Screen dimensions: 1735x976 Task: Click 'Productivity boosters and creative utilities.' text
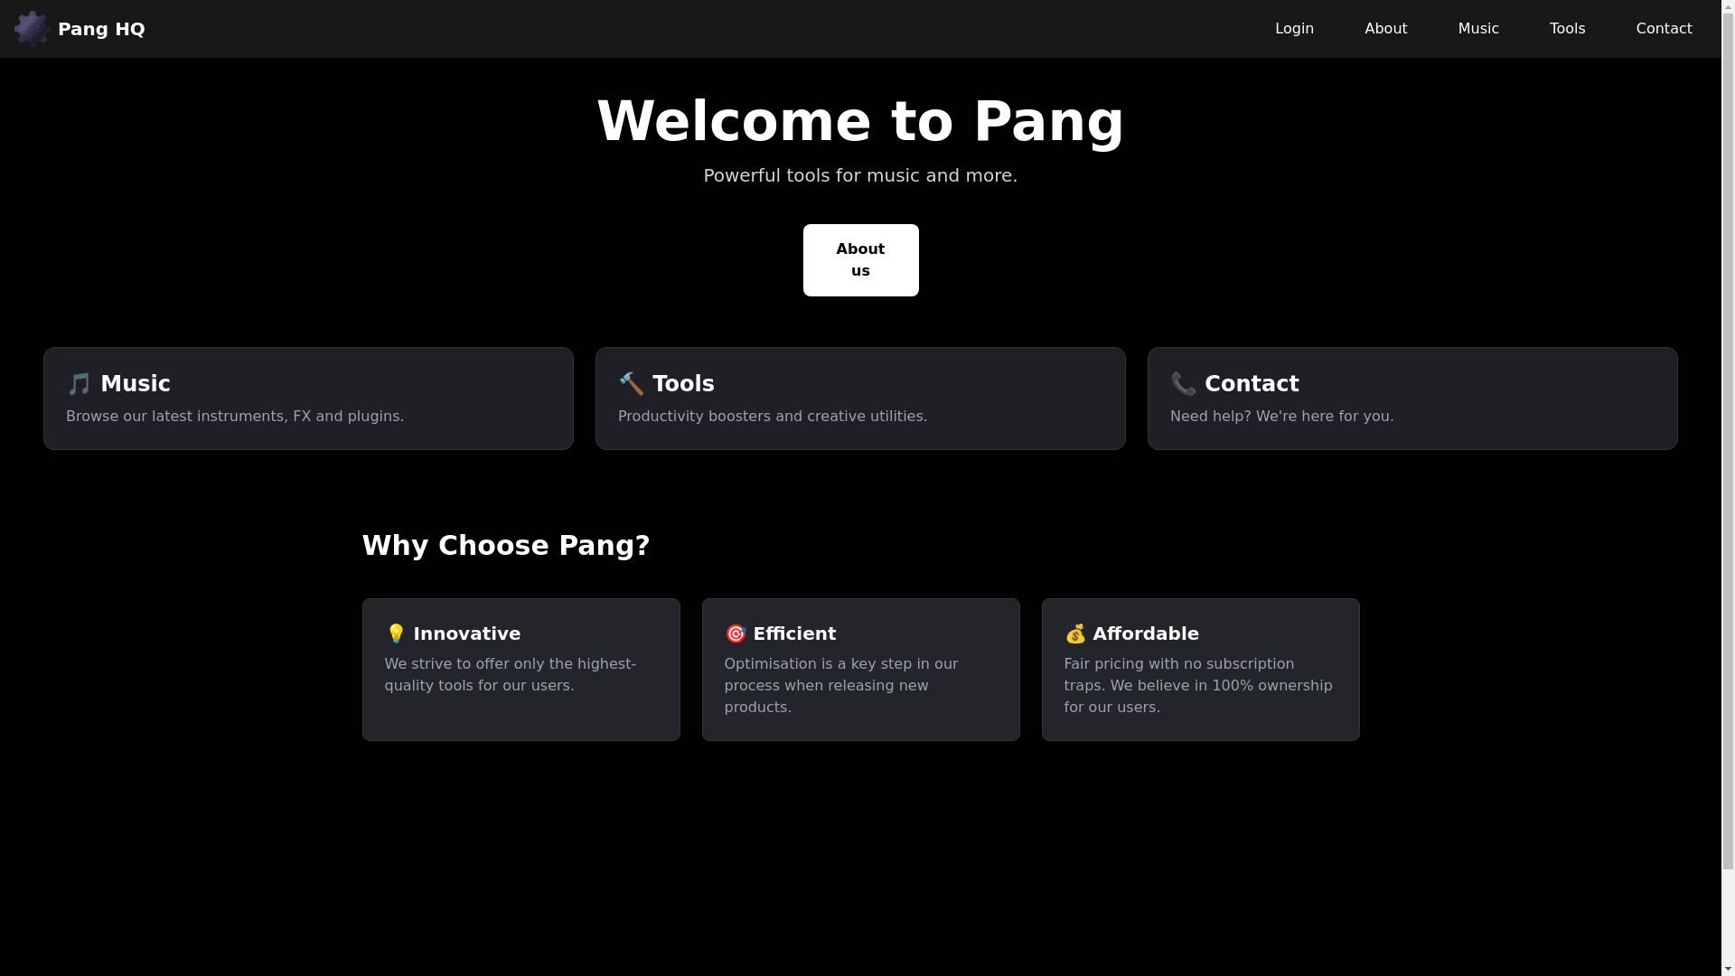pos(773,417)
